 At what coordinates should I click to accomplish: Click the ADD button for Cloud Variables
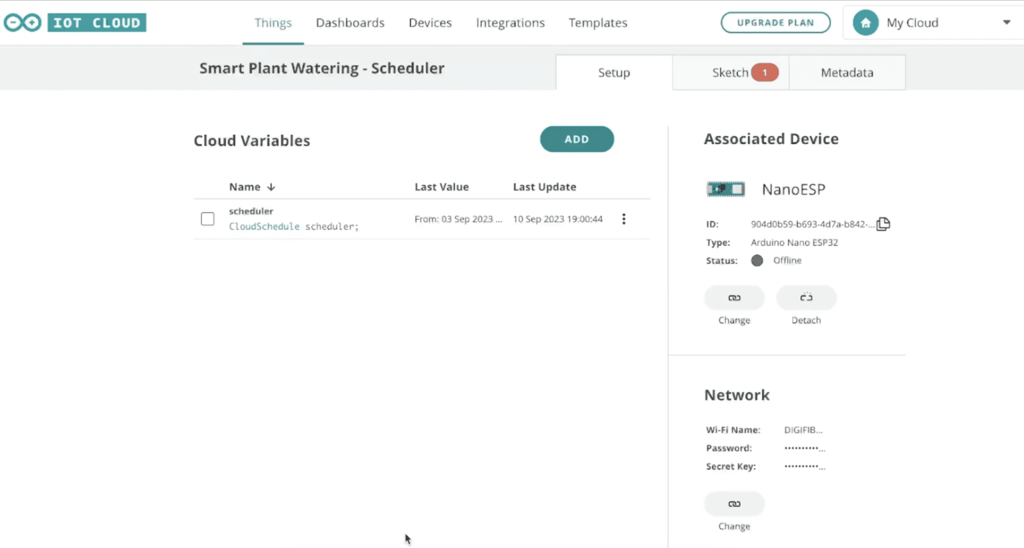[576, 139]
